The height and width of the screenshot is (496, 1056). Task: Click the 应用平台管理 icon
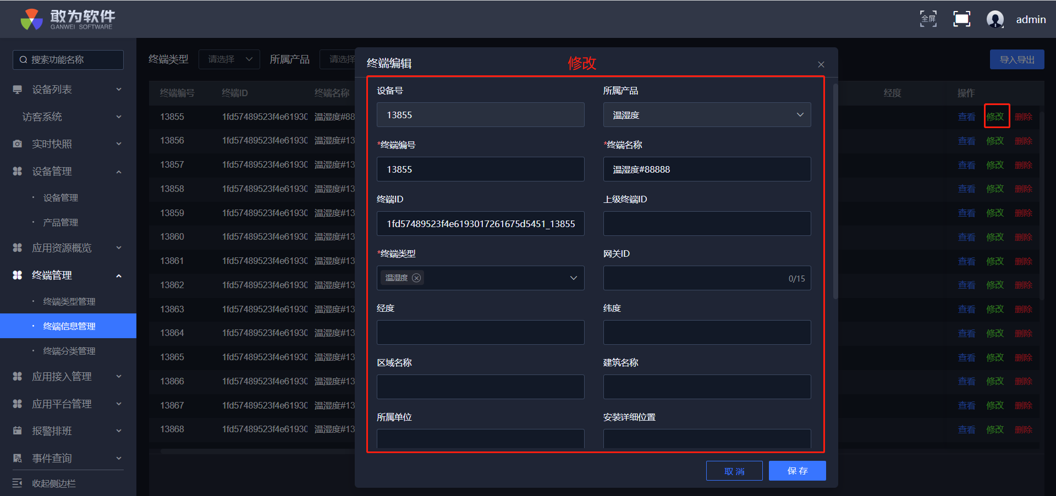tap(18, 404)
